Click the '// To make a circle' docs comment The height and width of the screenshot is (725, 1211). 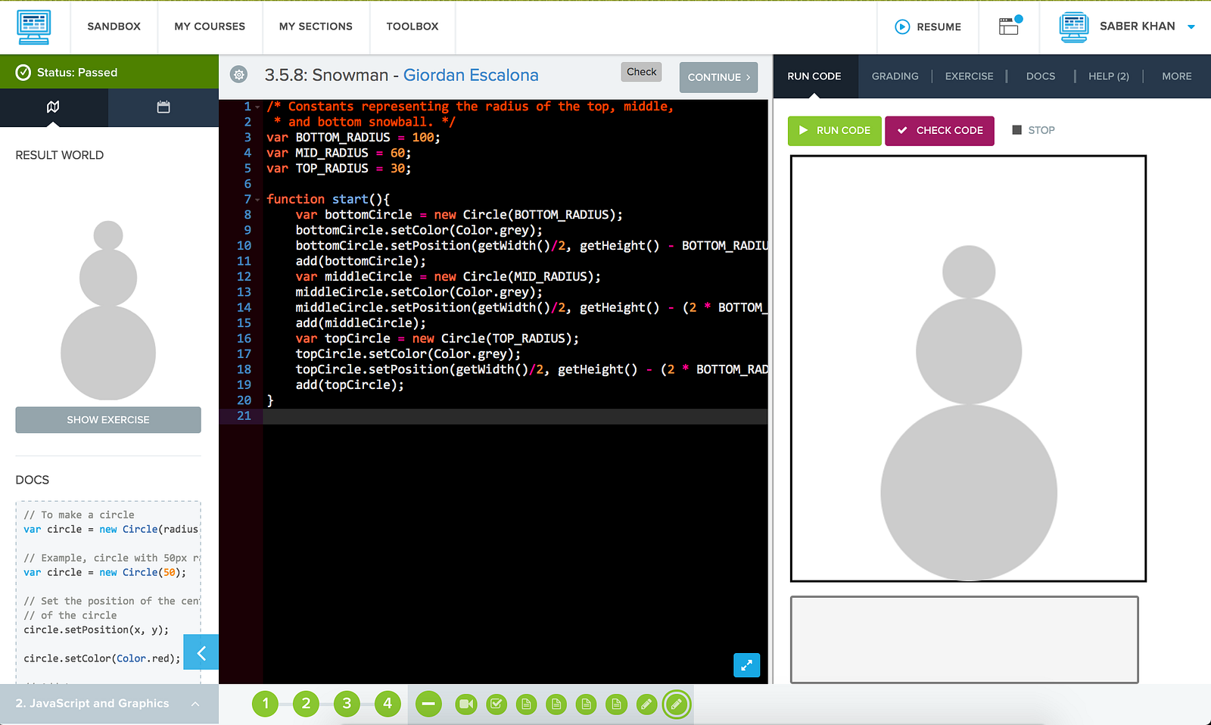click(79, 515)
